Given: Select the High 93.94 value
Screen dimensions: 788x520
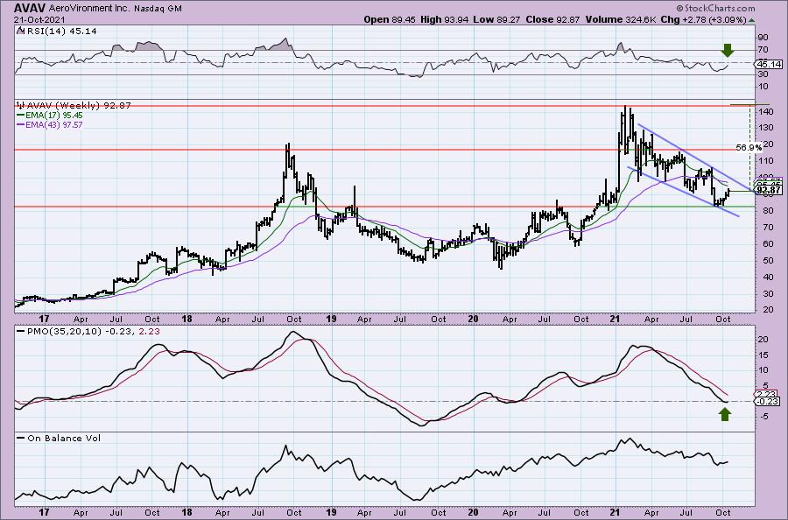Looking at the screenshot, I should (x=446, y=19).
